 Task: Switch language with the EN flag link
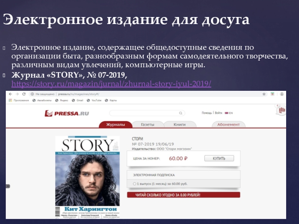click(x=229, y=113)
